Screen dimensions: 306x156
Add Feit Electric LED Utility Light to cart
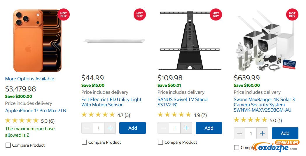point(132,128)
